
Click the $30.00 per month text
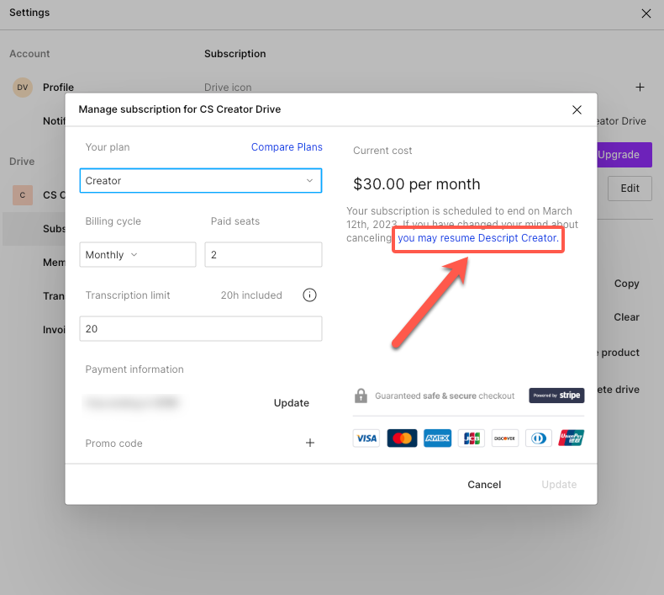417,184
